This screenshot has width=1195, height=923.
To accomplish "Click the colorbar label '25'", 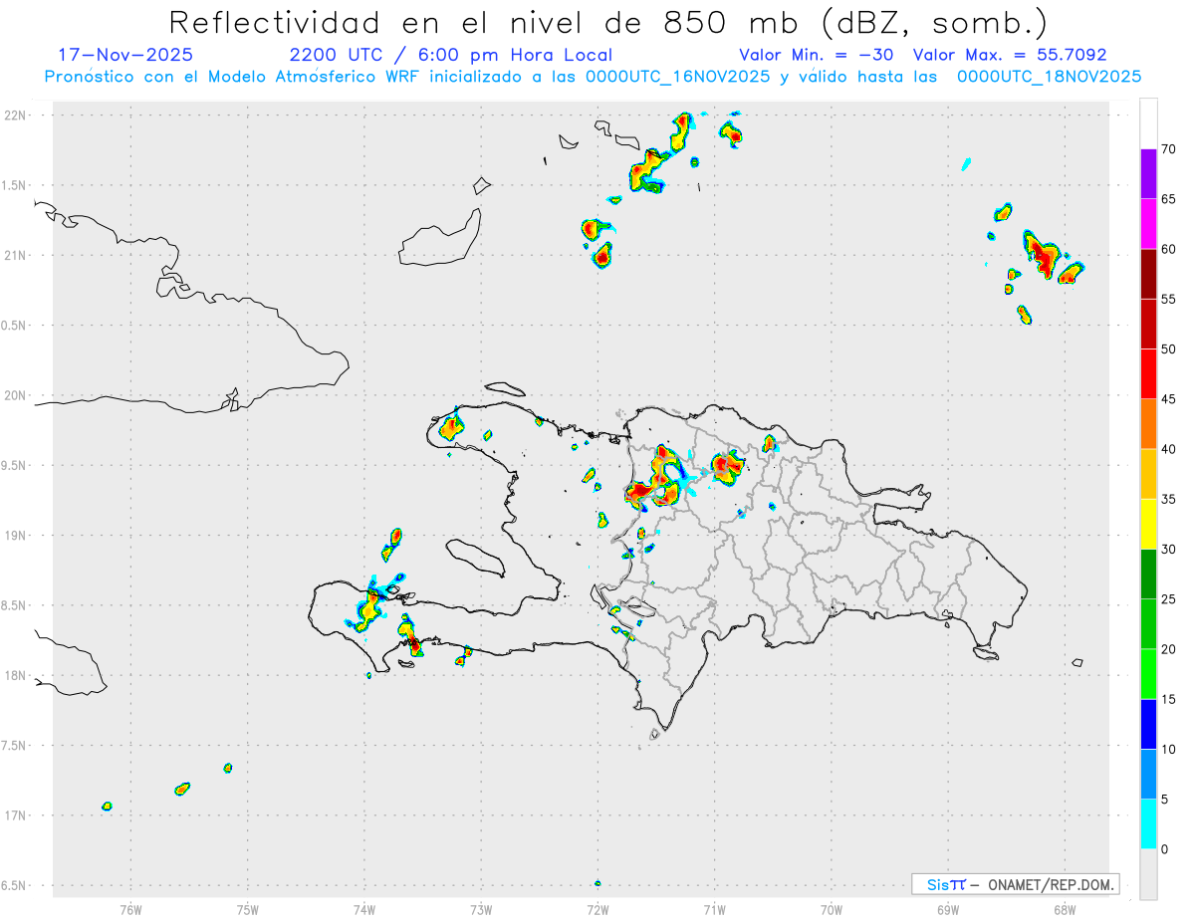I will tap(1169, 599).
